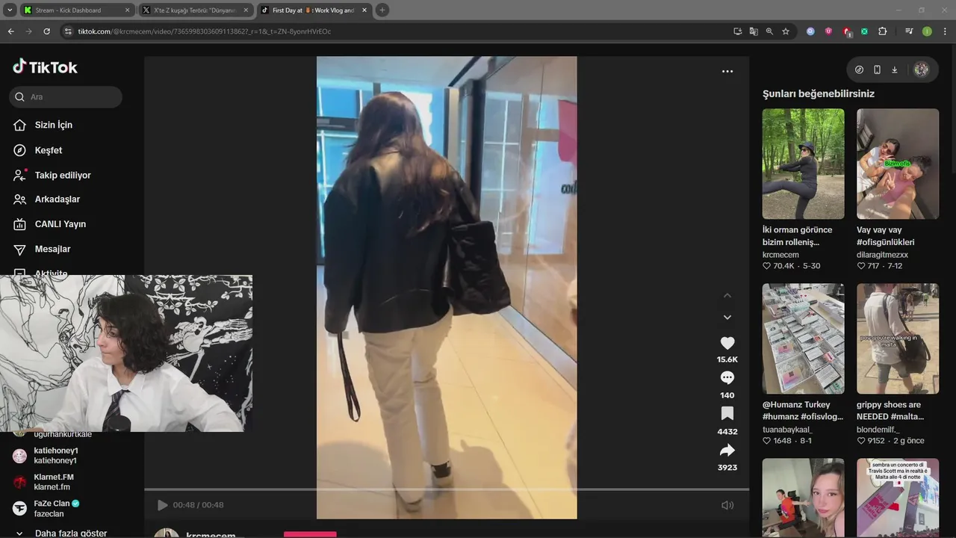Image resolution: width=956 pixels, height=538 pixels.
Task: Click the download desktop app icon
Action: click(x=895, y=69)
